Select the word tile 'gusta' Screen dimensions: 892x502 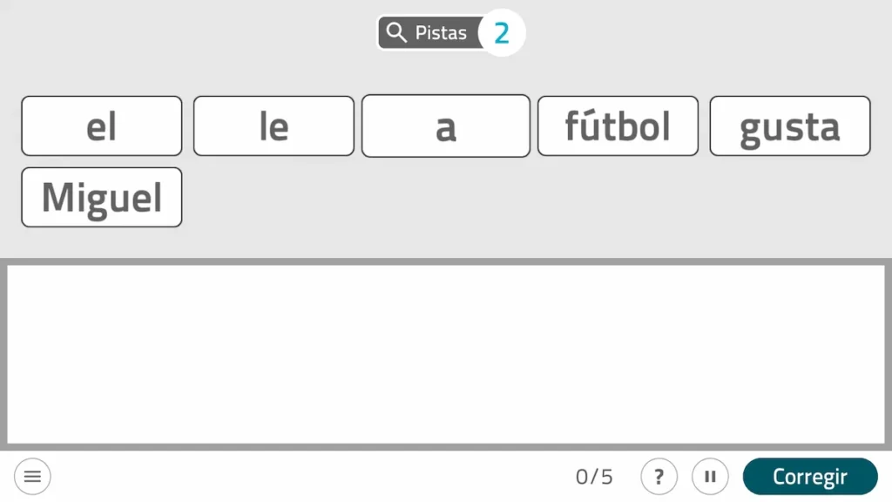tap(789, 126)
